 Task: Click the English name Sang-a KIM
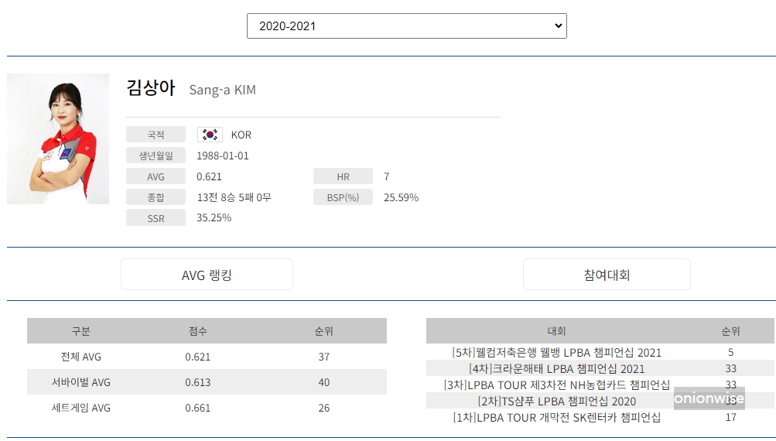223,90
